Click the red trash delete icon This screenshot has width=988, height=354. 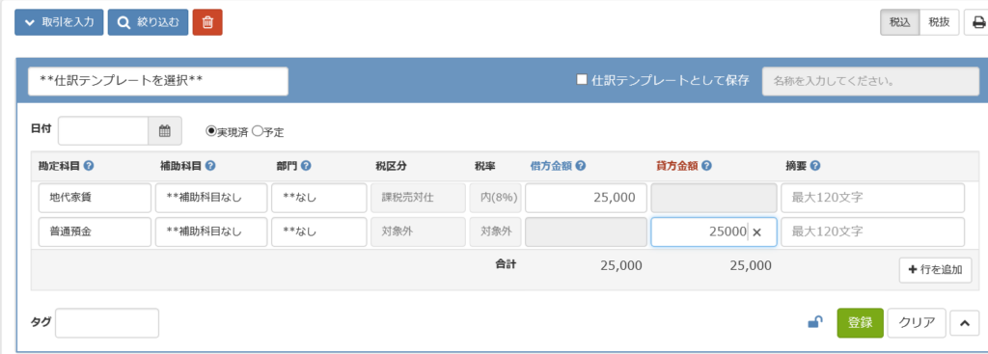[207, 23]
